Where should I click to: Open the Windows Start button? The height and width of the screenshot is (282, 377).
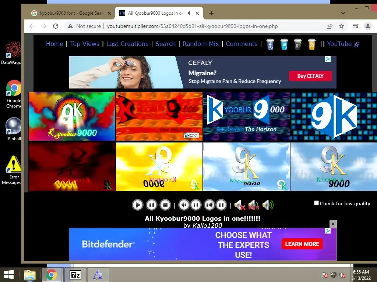coord(9,275)
